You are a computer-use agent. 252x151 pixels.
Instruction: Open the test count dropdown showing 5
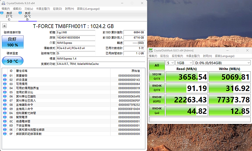(x=170, y=63)
